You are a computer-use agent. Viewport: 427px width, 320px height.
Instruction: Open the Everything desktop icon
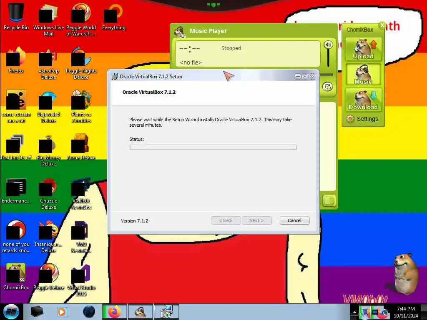tap(113, 16)
